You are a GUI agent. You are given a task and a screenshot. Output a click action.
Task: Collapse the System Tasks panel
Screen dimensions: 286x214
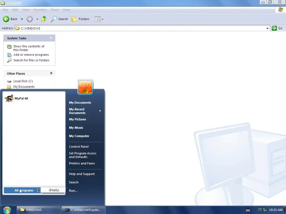click(51, 38)
